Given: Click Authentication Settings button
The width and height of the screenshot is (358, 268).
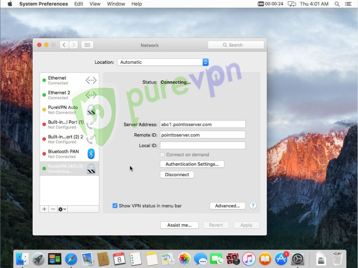Looking at the screenshot, I should 192,164.
